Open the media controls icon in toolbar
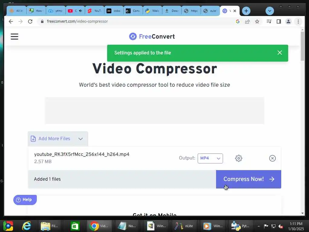309x232 pixels. coord(269,21)
